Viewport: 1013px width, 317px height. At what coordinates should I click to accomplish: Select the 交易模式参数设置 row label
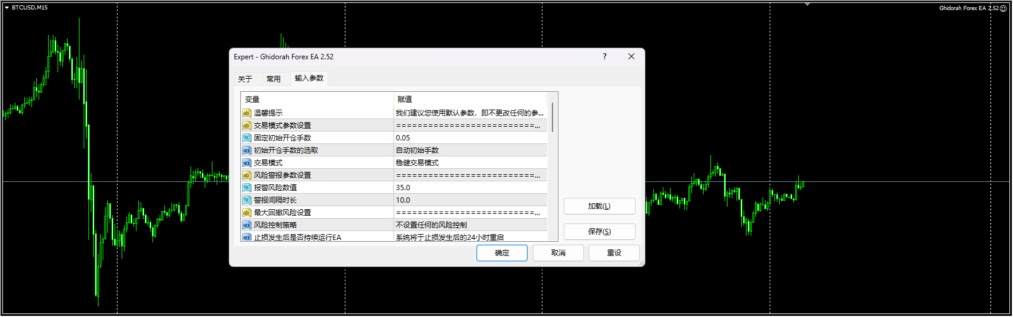[282, 126]
